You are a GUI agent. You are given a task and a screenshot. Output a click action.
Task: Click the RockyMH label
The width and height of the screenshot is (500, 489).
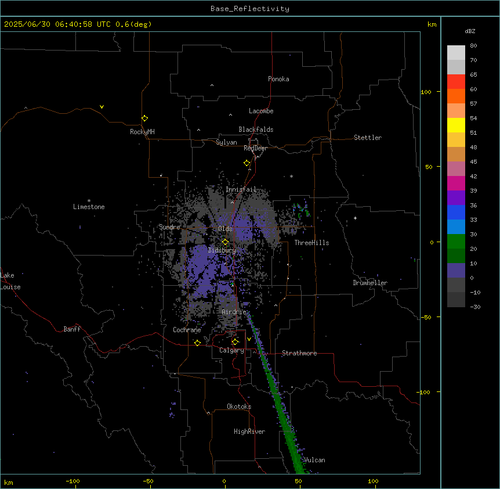click(142, 132)
